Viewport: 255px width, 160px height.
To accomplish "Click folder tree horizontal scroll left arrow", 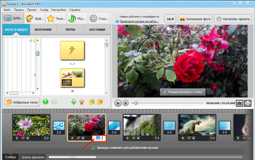I will click(x=7, y=93).
